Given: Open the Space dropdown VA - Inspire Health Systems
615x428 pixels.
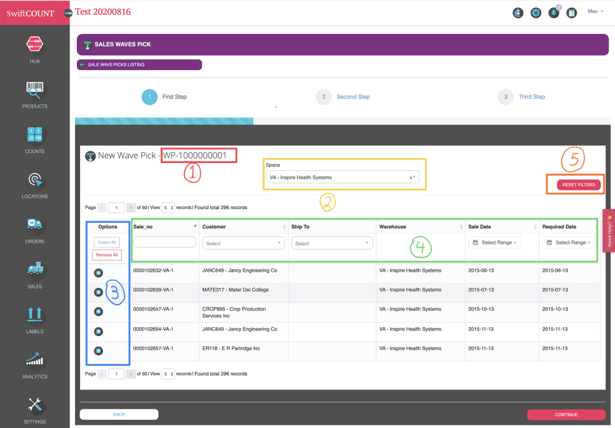Looking at the screenshot, I should click(x=343, y=177).
